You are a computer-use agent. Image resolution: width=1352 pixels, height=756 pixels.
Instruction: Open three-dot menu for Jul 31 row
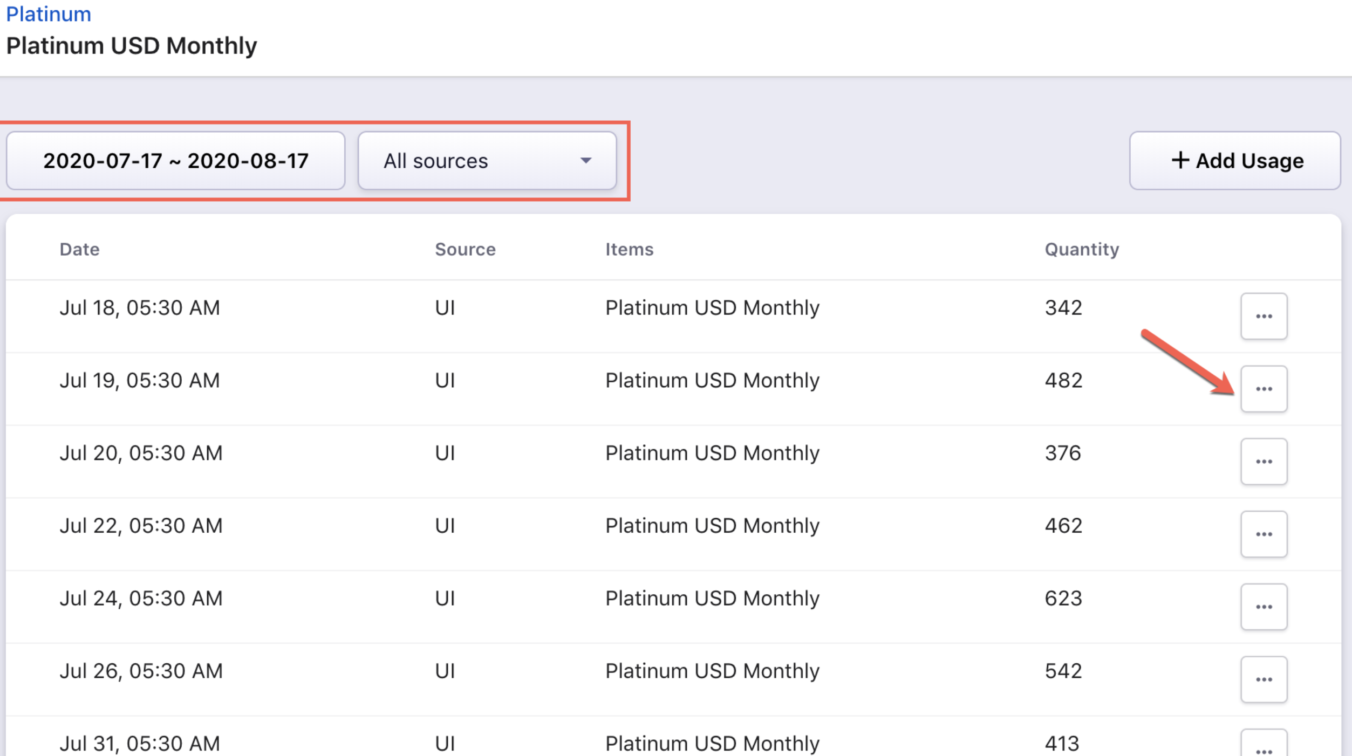1264,747
